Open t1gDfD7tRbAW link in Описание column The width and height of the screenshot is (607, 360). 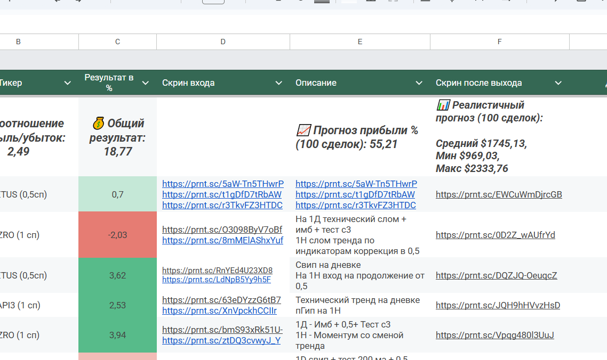(x=355, y=194)
